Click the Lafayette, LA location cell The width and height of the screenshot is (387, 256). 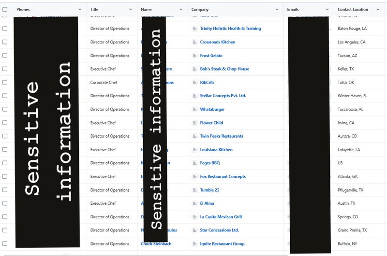click(349, 150)
